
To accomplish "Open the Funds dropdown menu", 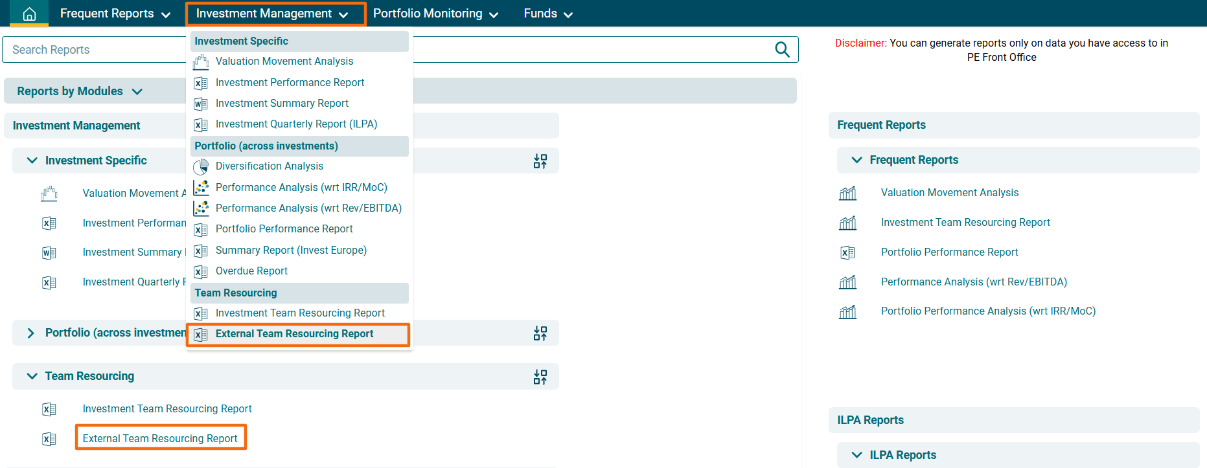I will [x=547, y=14].
